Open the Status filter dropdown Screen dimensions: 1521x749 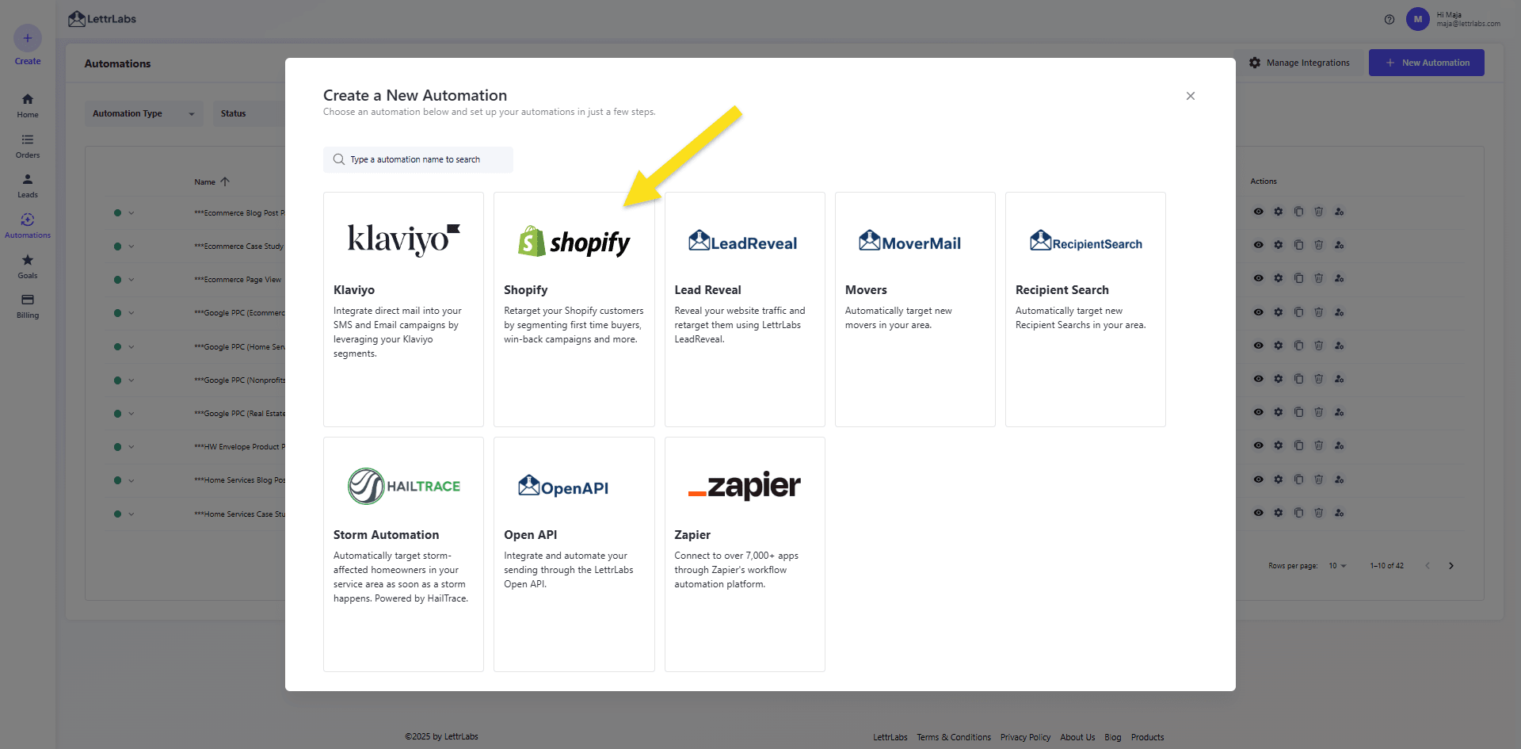pos(249,113)
